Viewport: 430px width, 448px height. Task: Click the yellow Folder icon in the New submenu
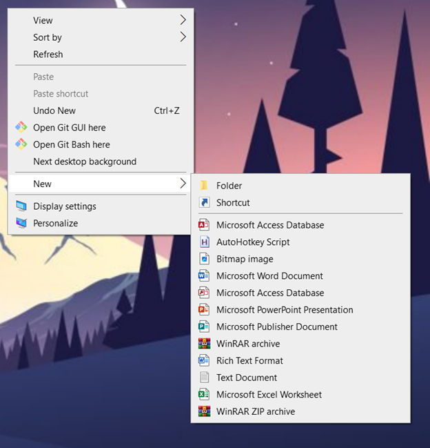coord(204,186)
